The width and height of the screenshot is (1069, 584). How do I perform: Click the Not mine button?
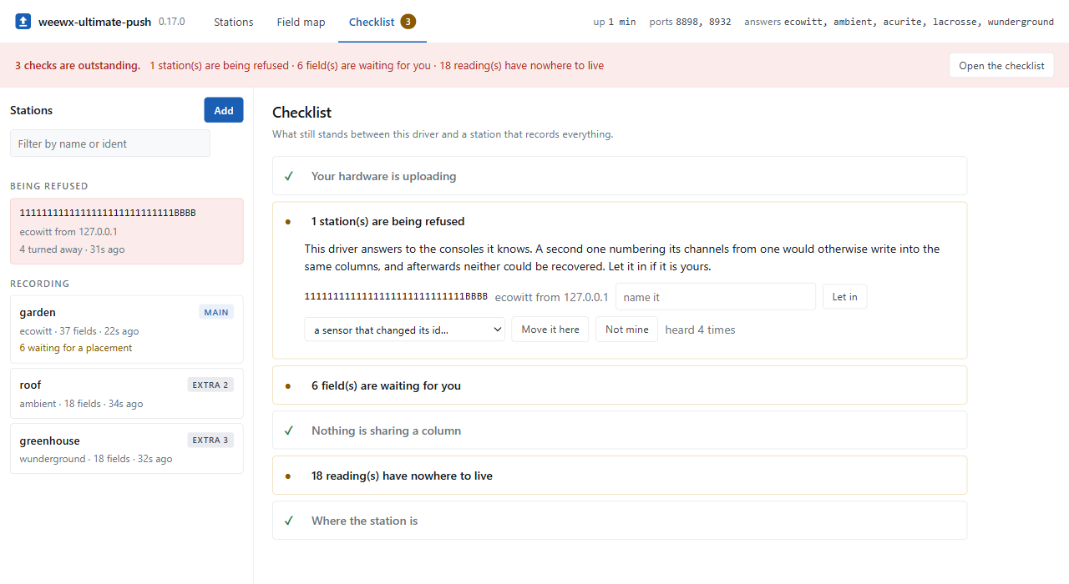(x=626, y=330)
